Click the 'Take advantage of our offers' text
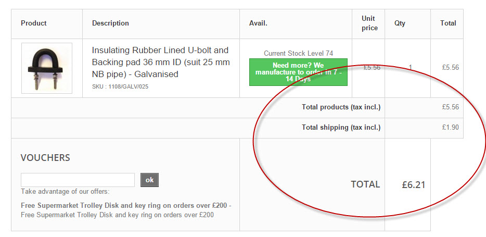Image resolution: width=486 pixels, height=237 pixels. [65, 192]
